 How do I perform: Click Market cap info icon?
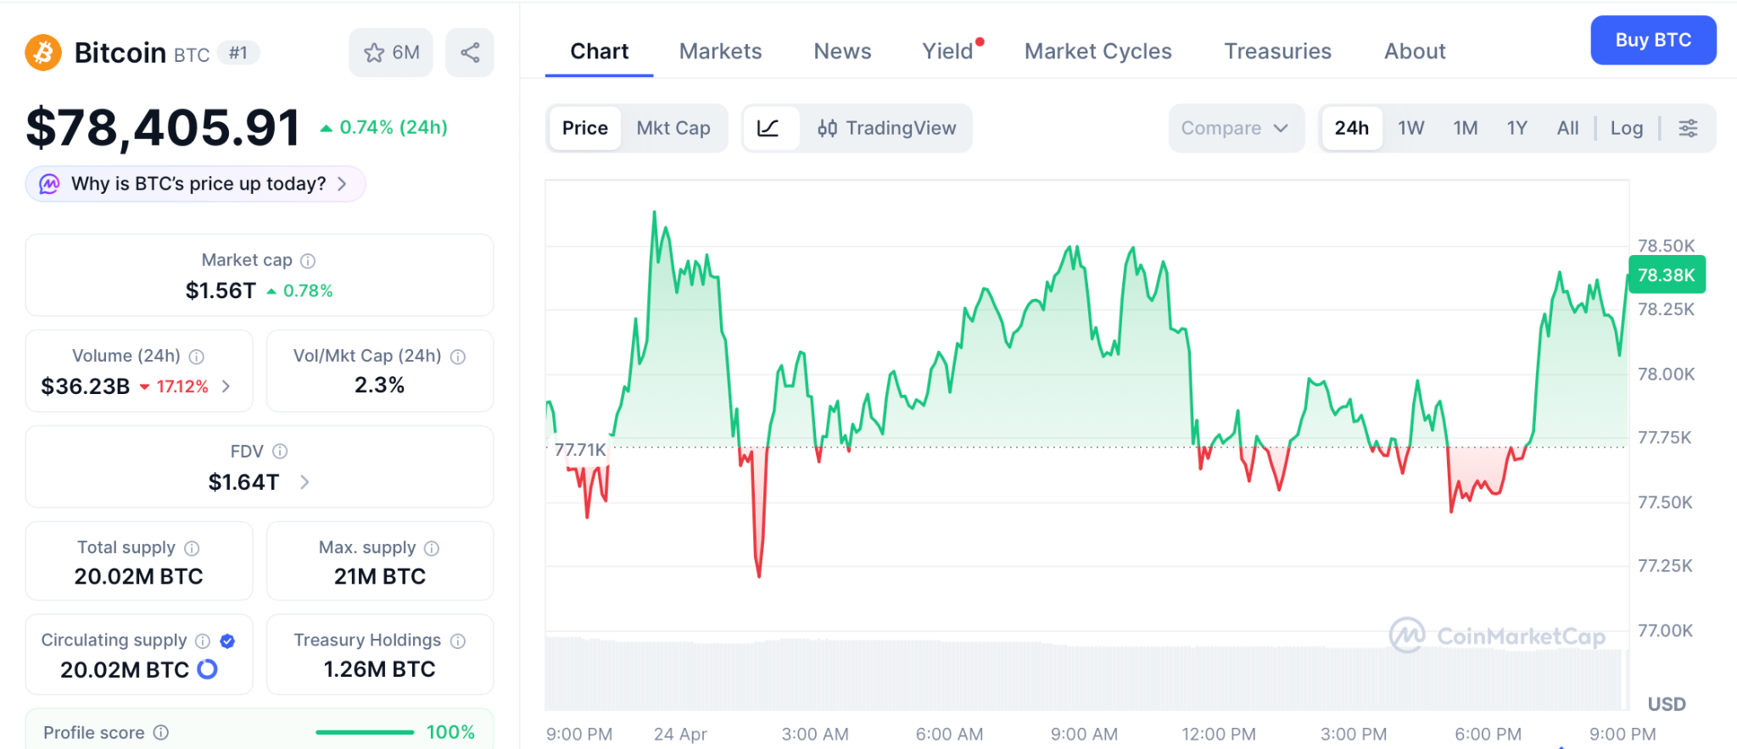(x=308, y=261)
